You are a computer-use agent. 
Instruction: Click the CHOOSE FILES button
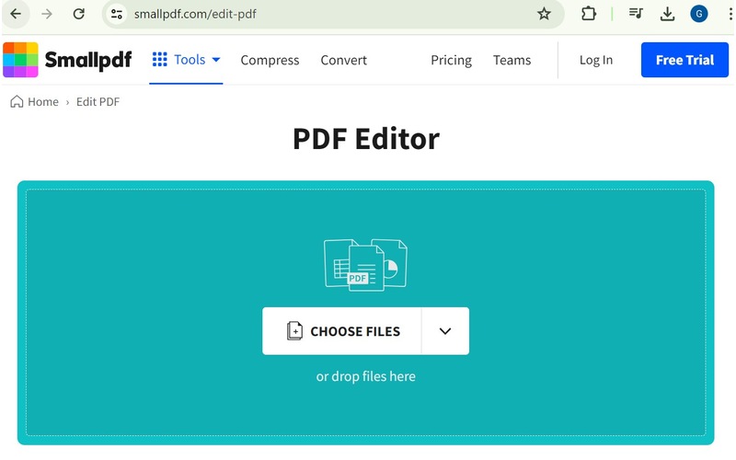click(x=341, y=331)
